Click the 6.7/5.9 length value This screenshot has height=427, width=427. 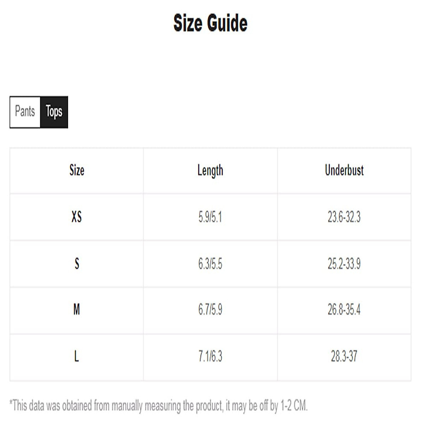[210, 310]
